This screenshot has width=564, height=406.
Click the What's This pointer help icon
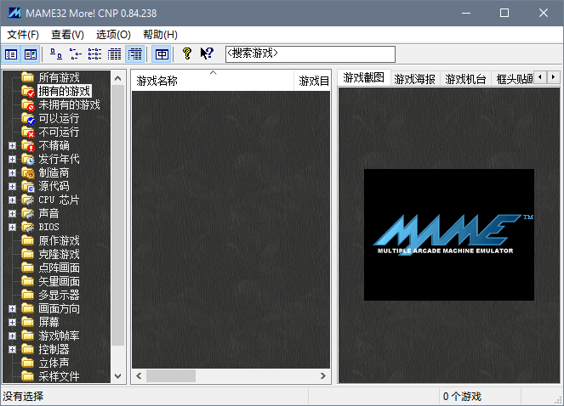click(x=207, y=54)
